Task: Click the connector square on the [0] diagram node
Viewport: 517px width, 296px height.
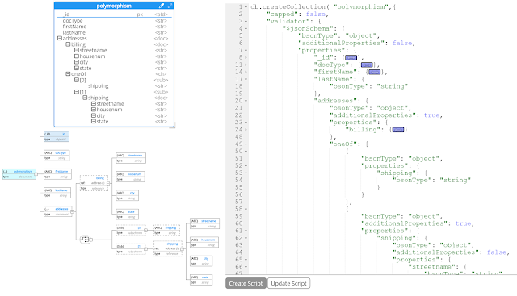Action: tap(145, 230)
